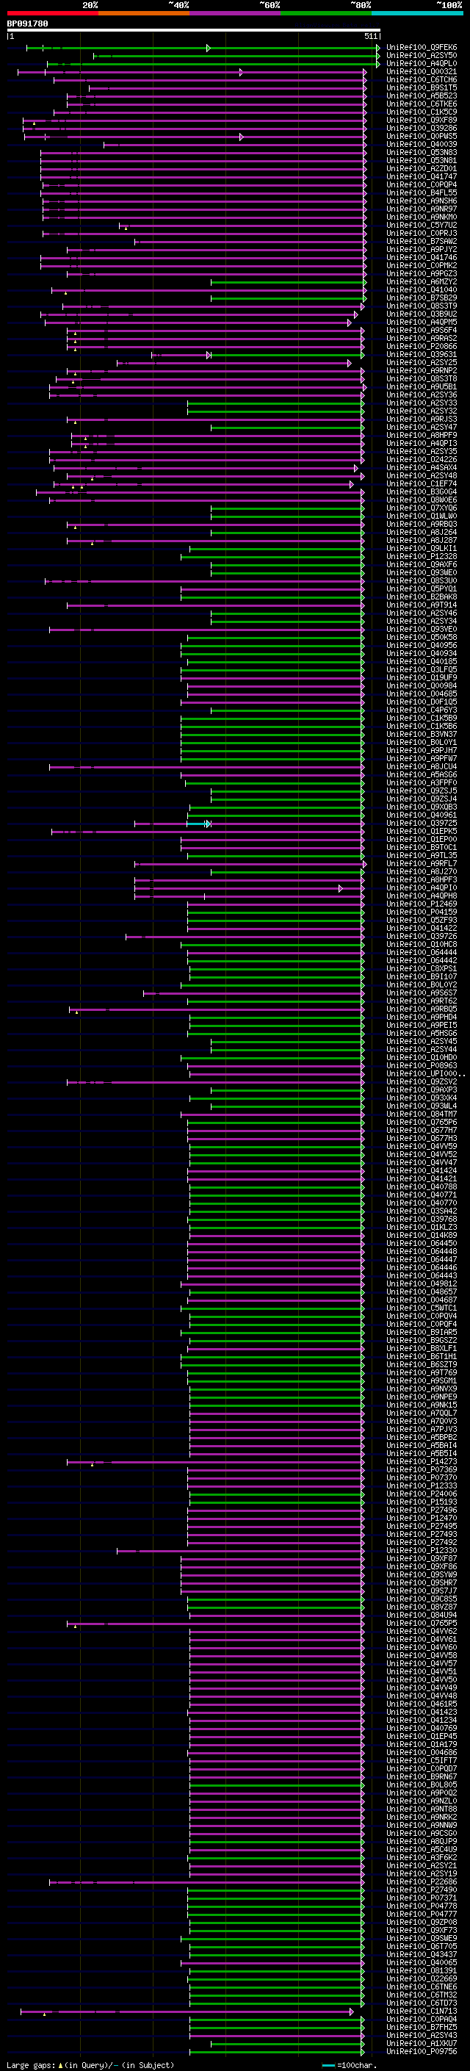Screen dimensions: 470x2071
Task: Select label UniRef100_Q9XF89
Action: [x=422, y=120]
